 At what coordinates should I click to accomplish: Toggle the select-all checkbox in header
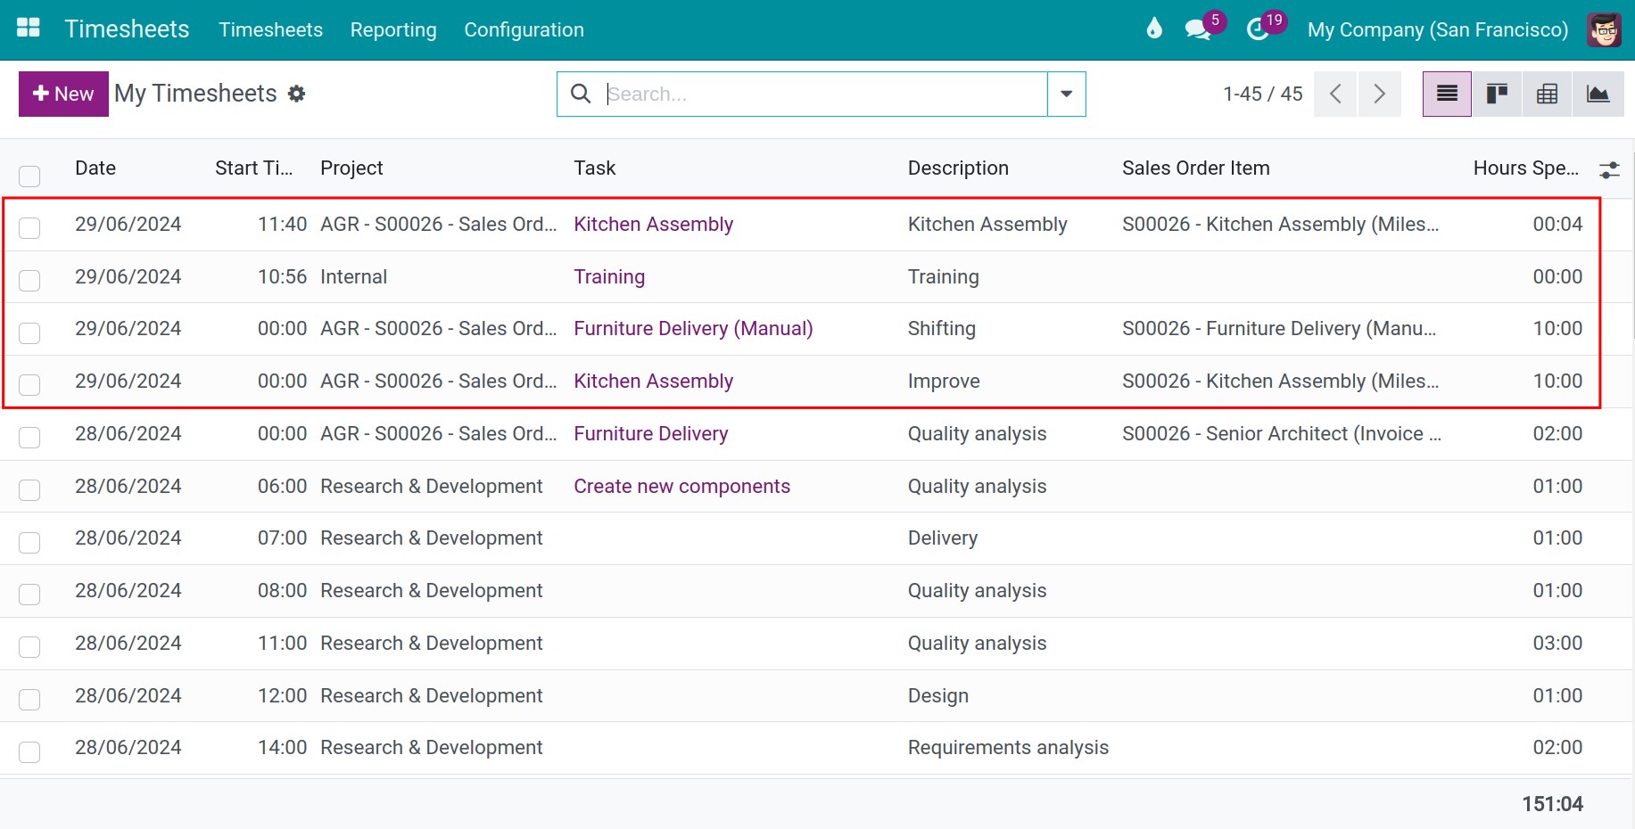[x=29, y=176]
